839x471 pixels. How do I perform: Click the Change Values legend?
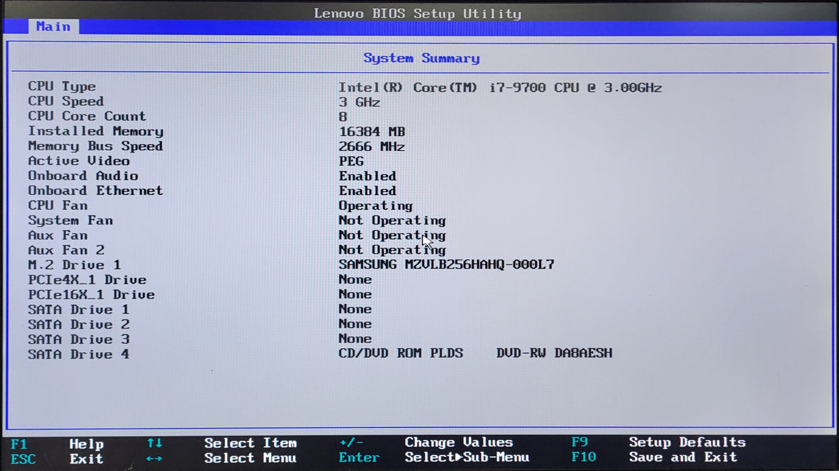point(459,443)
